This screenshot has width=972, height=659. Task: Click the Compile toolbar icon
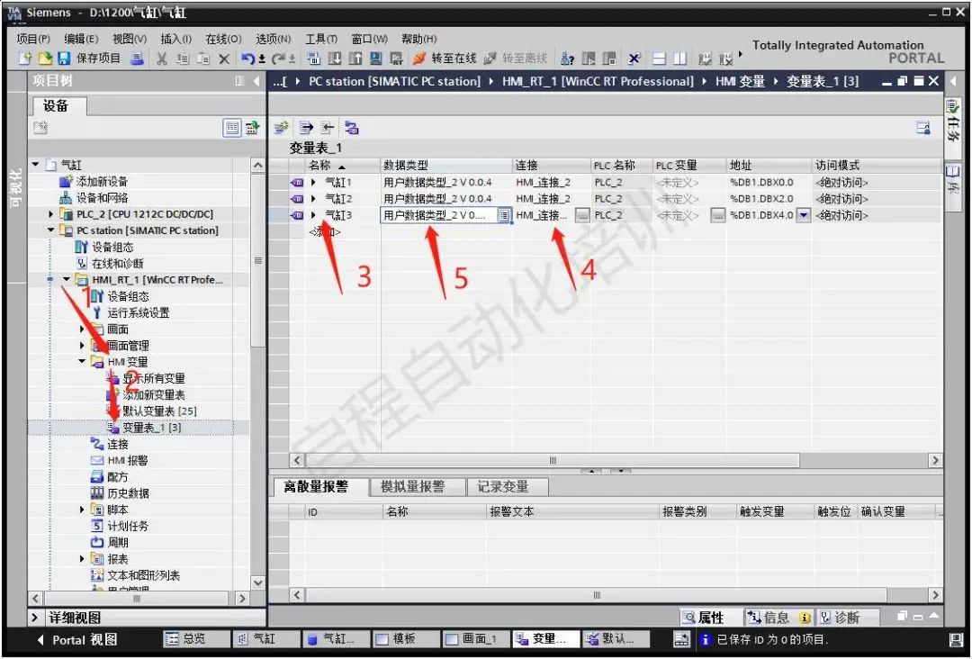pos(314,59)
